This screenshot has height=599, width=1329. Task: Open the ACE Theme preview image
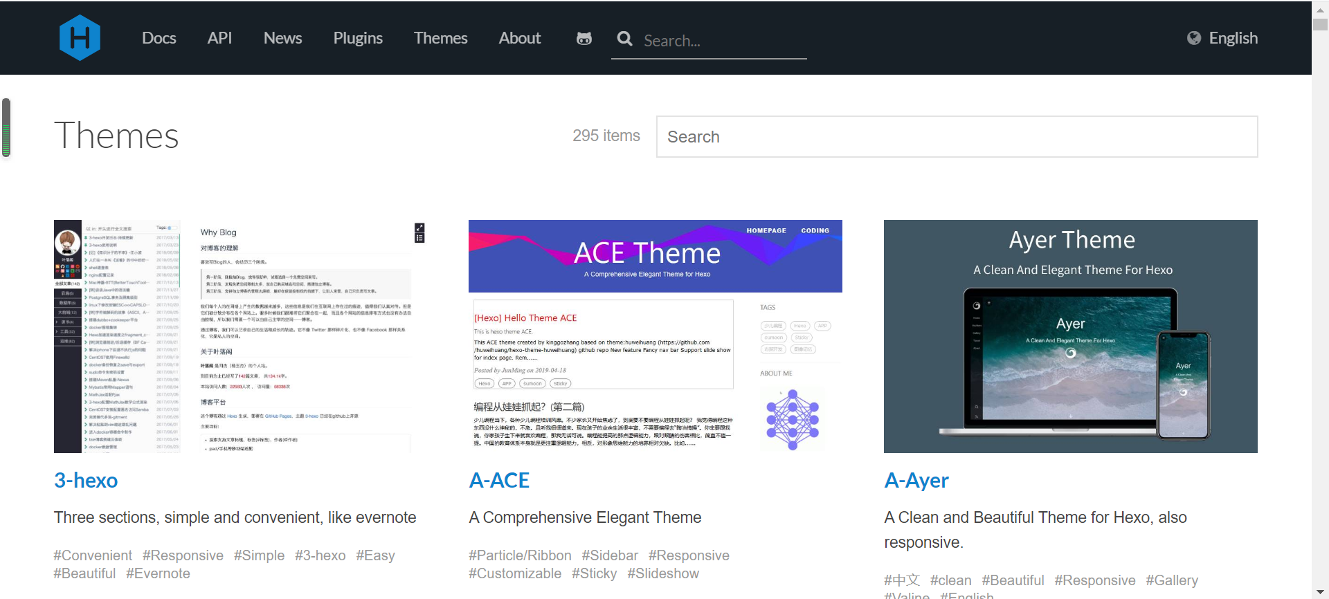(656, 336)
